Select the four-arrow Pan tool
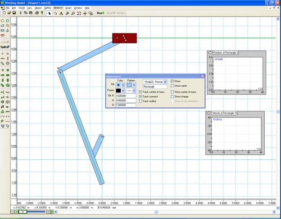Viewport: 281px width, 219px height. pos(85,13)
